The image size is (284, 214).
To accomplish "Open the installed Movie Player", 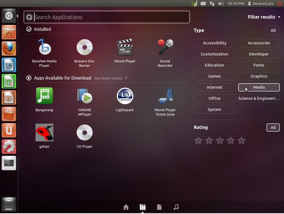I will tap(125, 51).
